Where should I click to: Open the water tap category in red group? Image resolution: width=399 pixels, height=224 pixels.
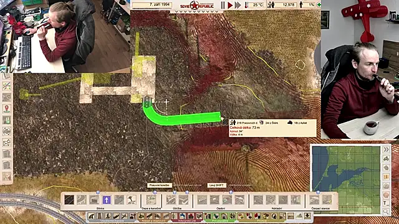coord(183,217)
